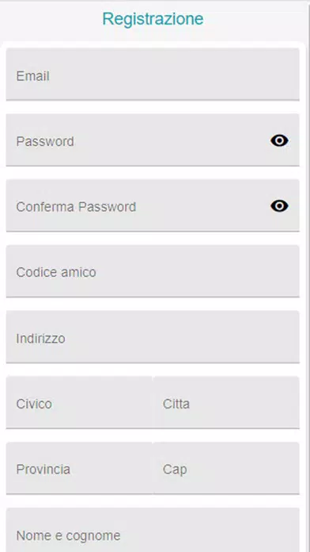Click into the Email input field

(x=153, y=75)
